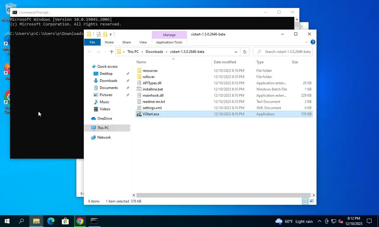Viewport: 379px width, 227px height.
Task: Open Music in the navigation pane
Action: [x=104, y=102]
